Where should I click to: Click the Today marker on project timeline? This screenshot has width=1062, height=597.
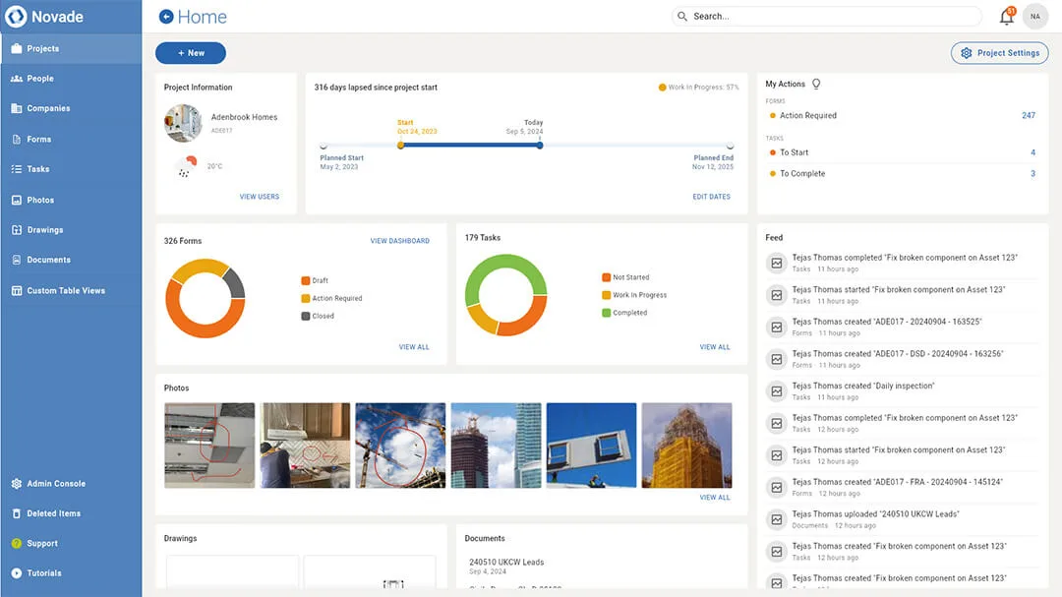[540, 146]
